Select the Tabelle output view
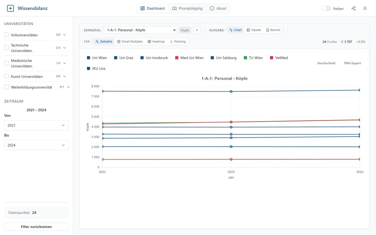Screen dimensions: 376x235 click(x=254, y=30)
